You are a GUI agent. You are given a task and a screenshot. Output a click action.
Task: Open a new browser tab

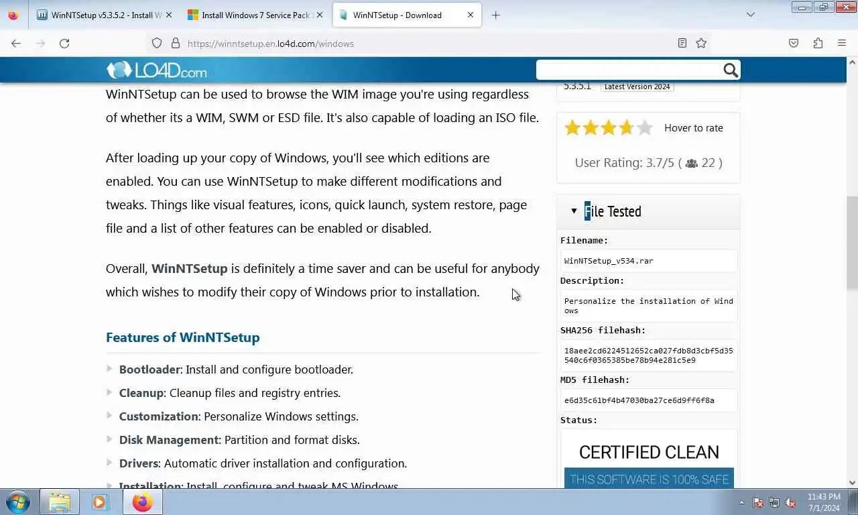pos(495,15)
